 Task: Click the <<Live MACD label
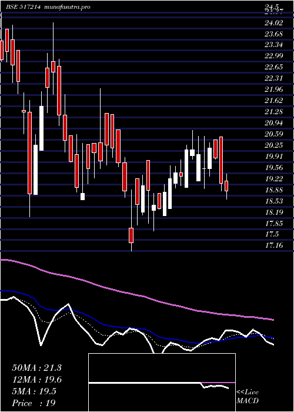248,397
